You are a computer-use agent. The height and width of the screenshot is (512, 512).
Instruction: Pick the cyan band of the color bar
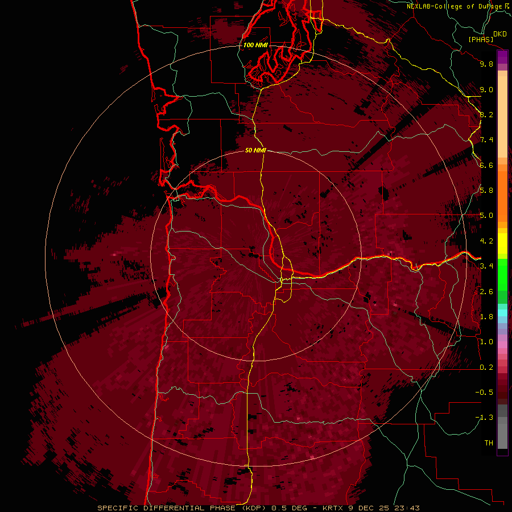[x=502, y=313]
